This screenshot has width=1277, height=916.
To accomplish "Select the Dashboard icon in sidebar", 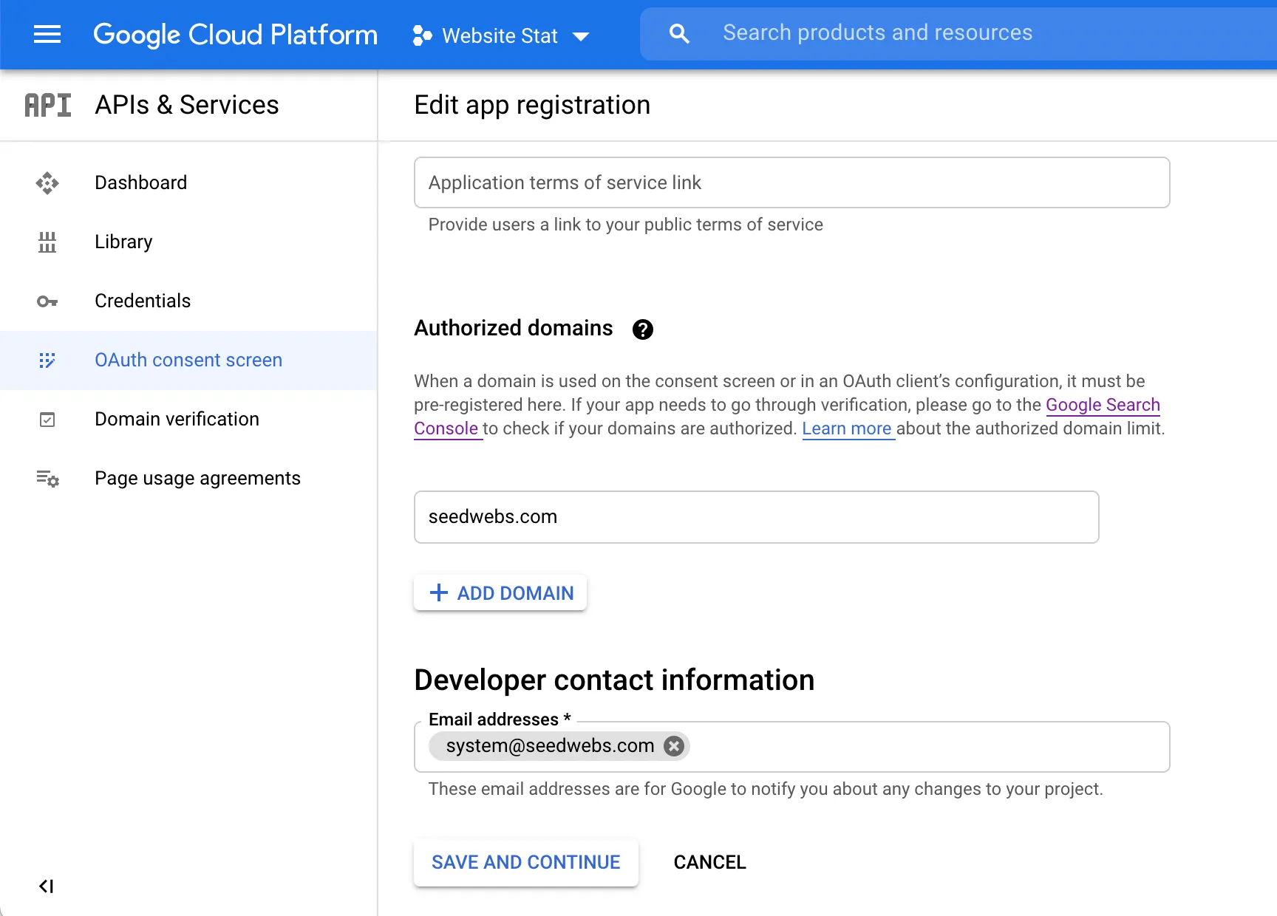I will tap(47, 182).
